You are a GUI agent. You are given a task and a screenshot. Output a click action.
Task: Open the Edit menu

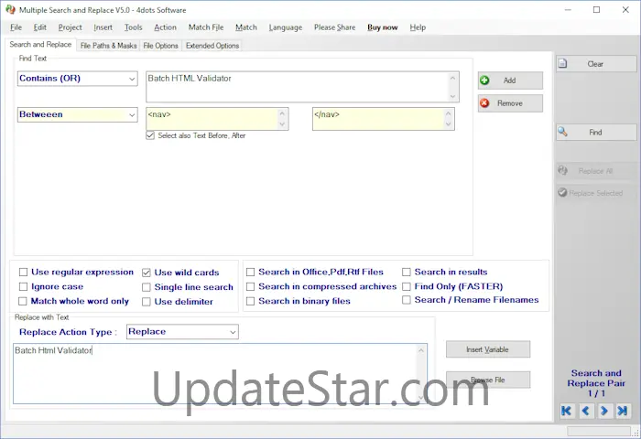[39, 27]
